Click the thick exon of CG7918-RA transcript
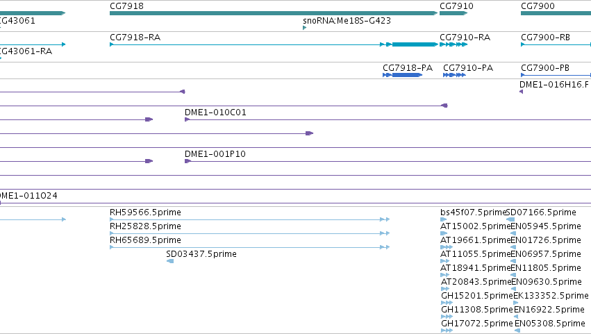This screenshot has width=591, height=334. tap(415, 44)
